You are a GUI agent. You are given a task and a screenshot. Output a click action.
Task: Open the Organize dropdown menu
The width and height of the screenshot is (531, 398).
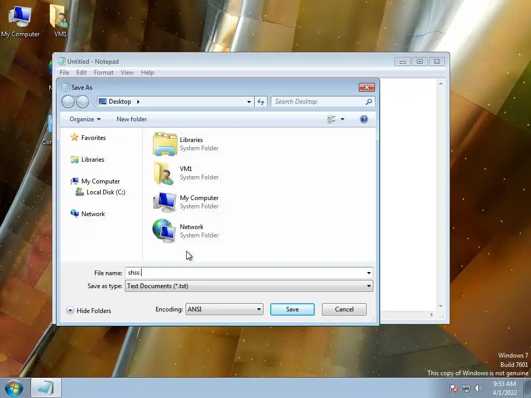point(85,119)
